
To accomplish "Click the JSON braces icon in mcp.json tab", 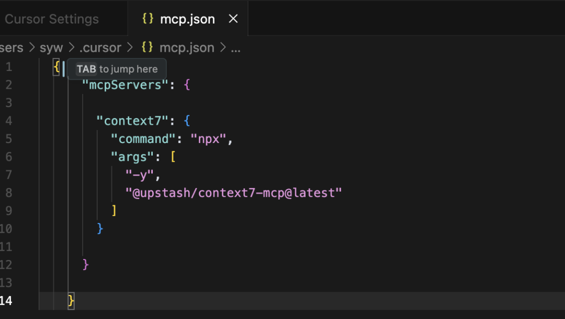I will point(148,19).
